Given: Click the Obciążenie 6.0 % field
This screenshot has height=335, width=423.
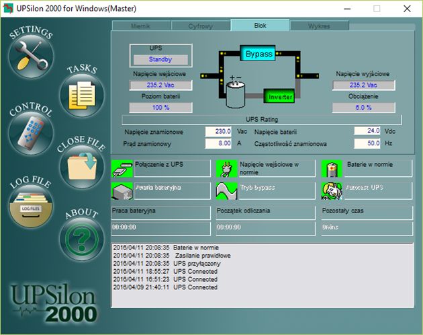Looking at the screenshot, I should [x=364, y=108].
